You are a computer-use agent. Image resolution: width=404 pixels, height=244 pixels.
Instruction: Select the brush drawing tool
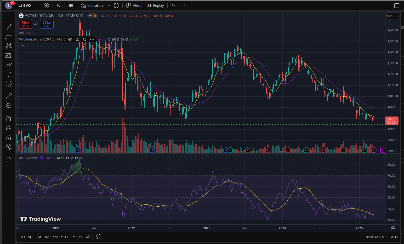(x=9, y=65)
